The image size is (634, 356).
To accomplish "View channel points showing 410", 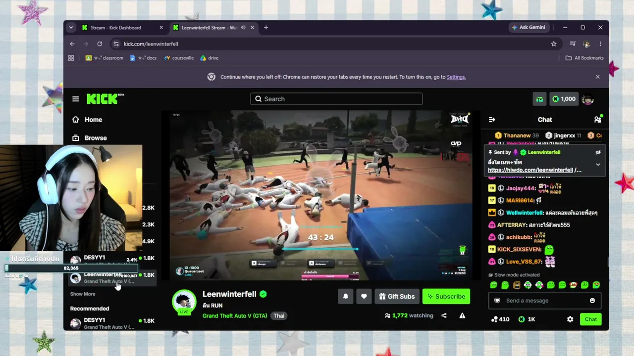I will click(x=500, y=319).
